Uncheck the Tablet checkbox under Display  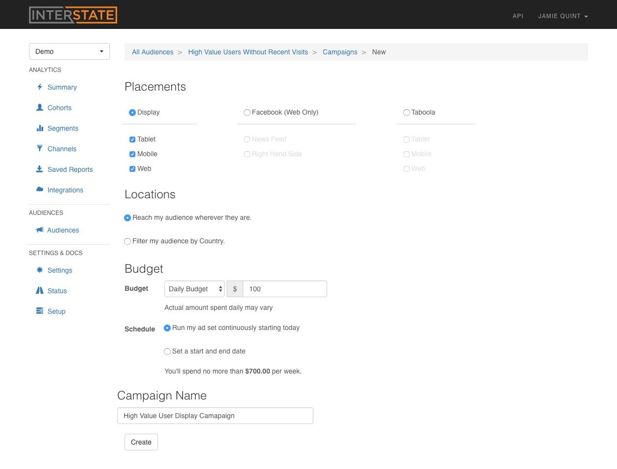point(132,140)
